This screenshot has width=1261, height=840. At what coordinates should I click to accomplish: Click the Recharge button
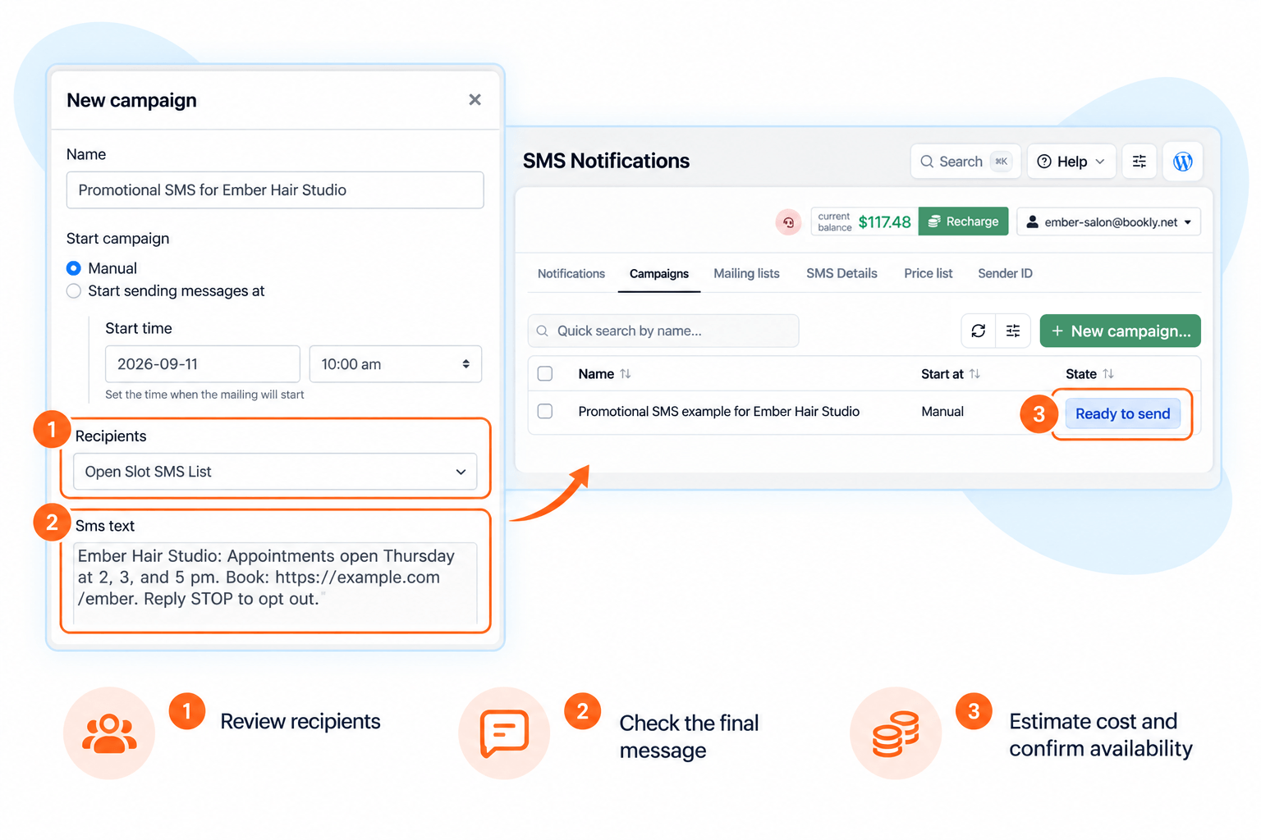pos(963,221)
